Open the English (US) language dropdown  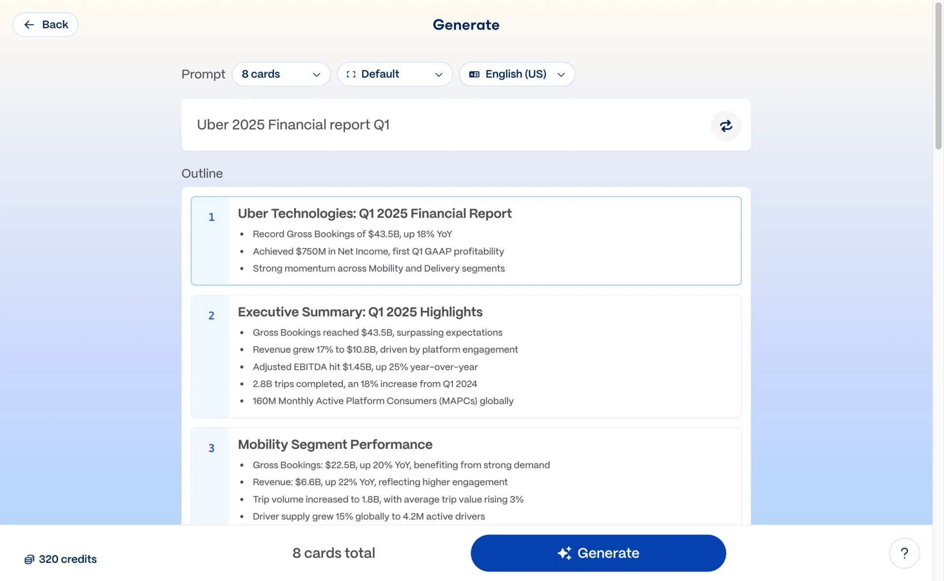pos(517,74)
